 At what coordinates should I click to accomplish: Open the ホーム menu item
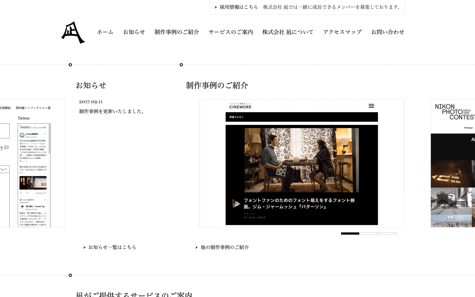pyautogui.click(x=105, y=32)
